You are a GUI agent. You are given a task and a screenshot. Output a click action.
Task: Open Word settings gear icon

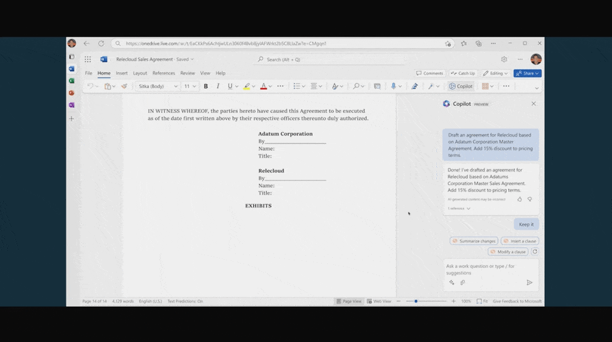coord(504,59)
